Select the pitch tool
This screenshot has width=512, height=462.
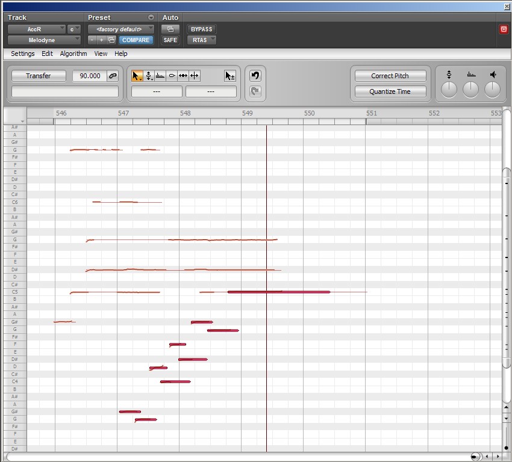pos(149,76)
